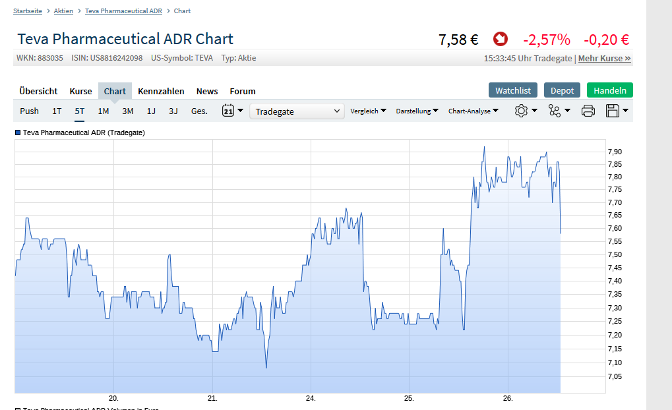This screenshot has height=410, width=672.
Task: Open the Chart-Analyse dropdown
Action: coord(473,111)
